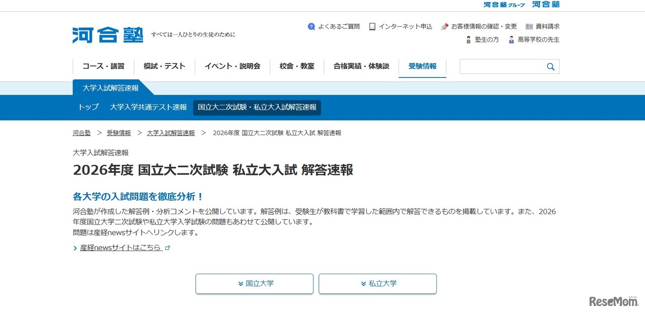Select the pen icon for お客様情報の確認・変更
This screenshot has height=313, width=645.
point(443,26)
